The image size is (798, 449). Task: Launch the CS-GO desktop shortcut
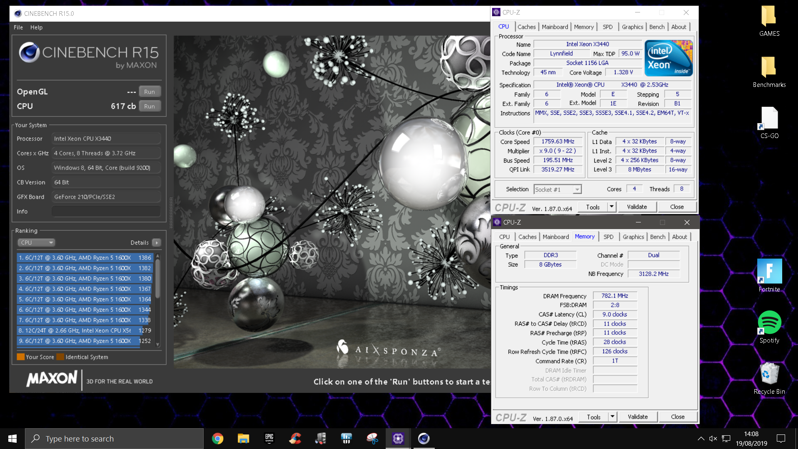(x=769, y=123)
